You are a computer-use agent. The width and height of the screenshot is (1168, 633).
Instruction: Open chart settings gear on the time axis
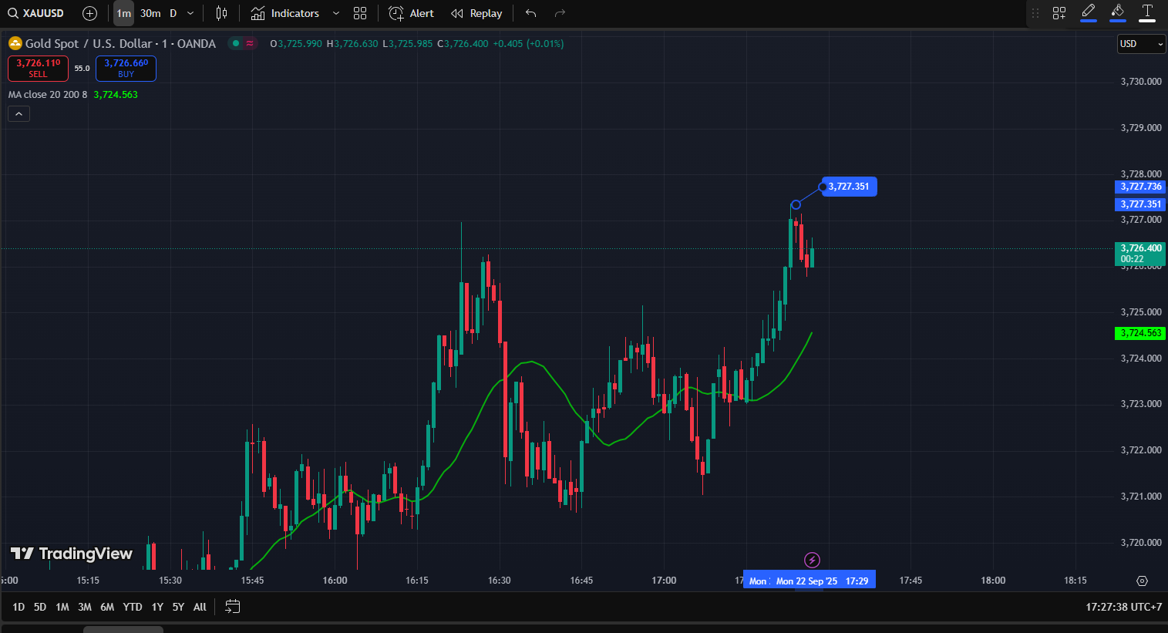[1142, 581]
